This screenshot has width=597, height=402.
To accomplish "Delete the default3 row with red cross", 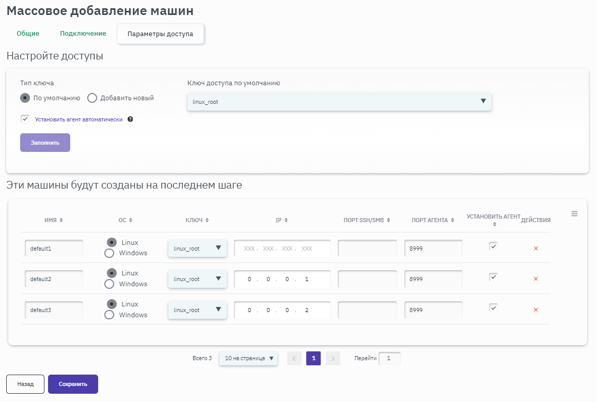I will tap(536, 310).
